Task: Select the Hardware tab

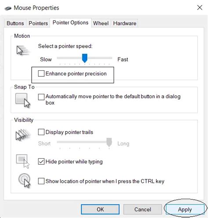Action: pyautogui.click(x=125, y=23)
